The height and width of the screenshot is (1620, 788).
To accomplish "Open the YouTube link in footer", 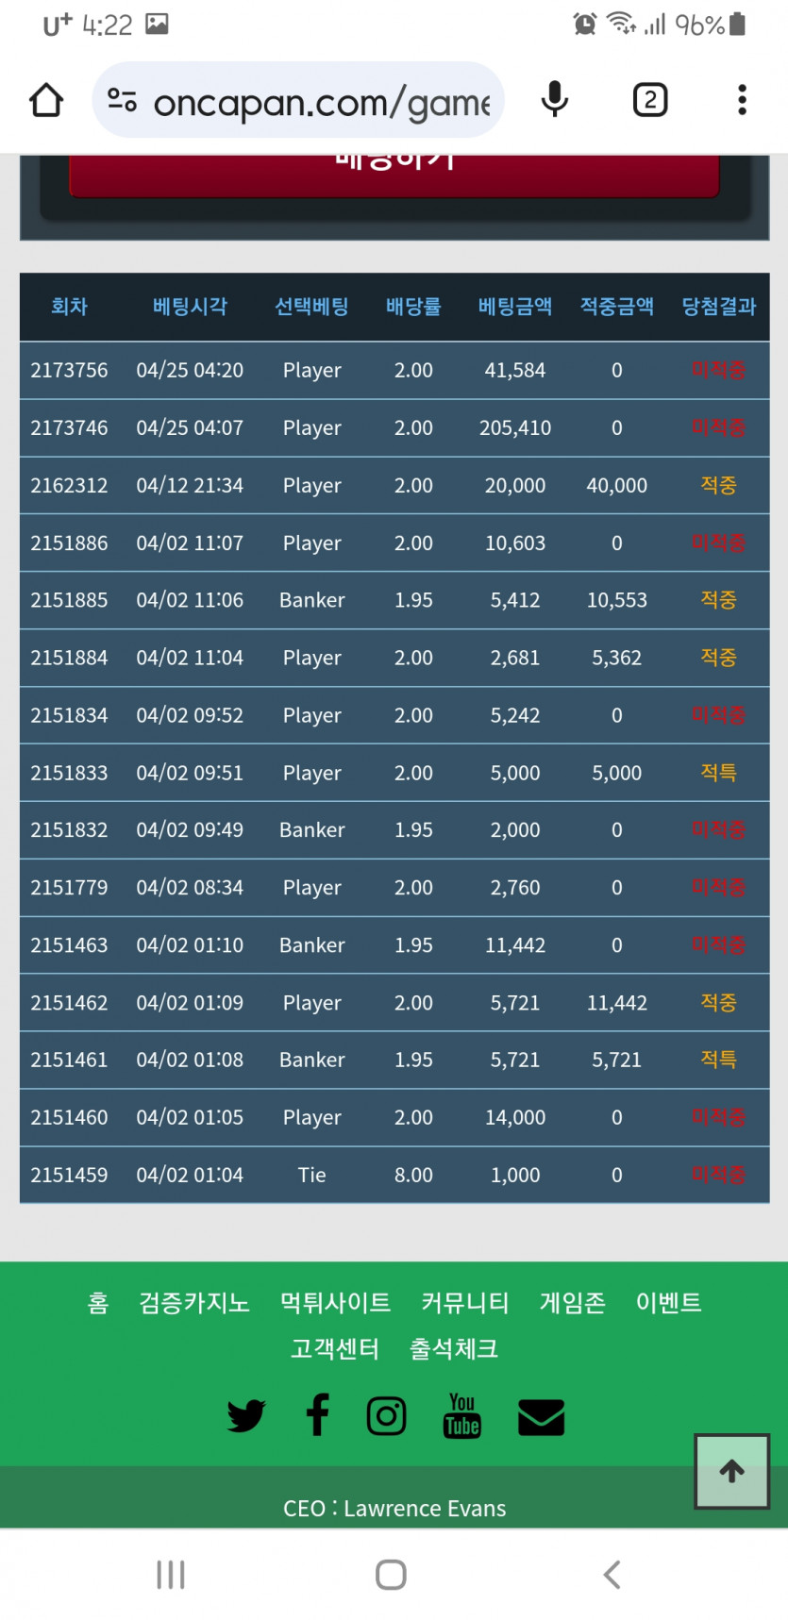I will (x=461, y=1415).
